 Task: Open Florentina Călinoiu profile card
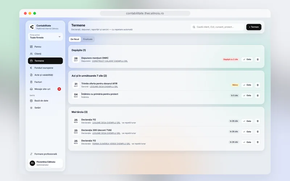pyautogui.click(x=45, y=163)
